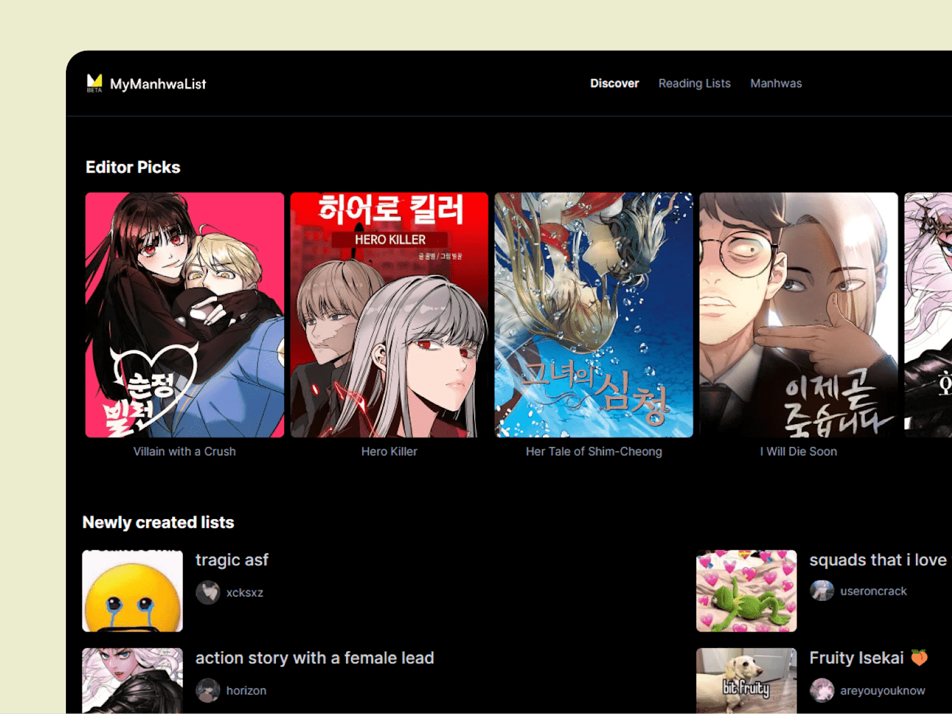
Task: Select the Hero Killer cover image
Action: click(389, 315)
